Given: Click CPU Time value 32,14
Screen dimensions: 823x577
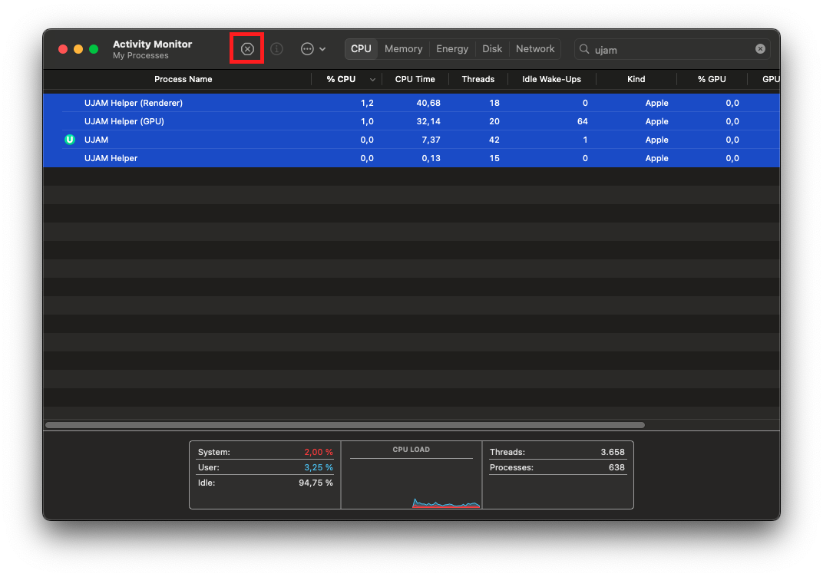Looking at the screenshot, I should click(x=428, y=121).
